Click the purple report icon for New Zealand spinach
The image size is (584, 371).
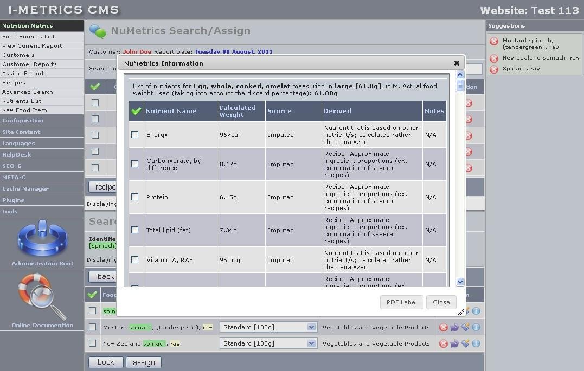[x=455, y=343]
